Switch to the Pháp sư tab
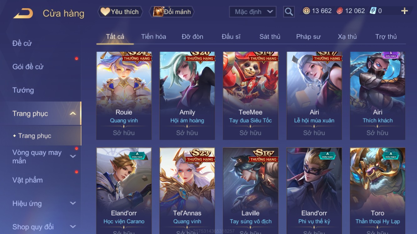This screenshot has width=417, height=234. (308, 37)
